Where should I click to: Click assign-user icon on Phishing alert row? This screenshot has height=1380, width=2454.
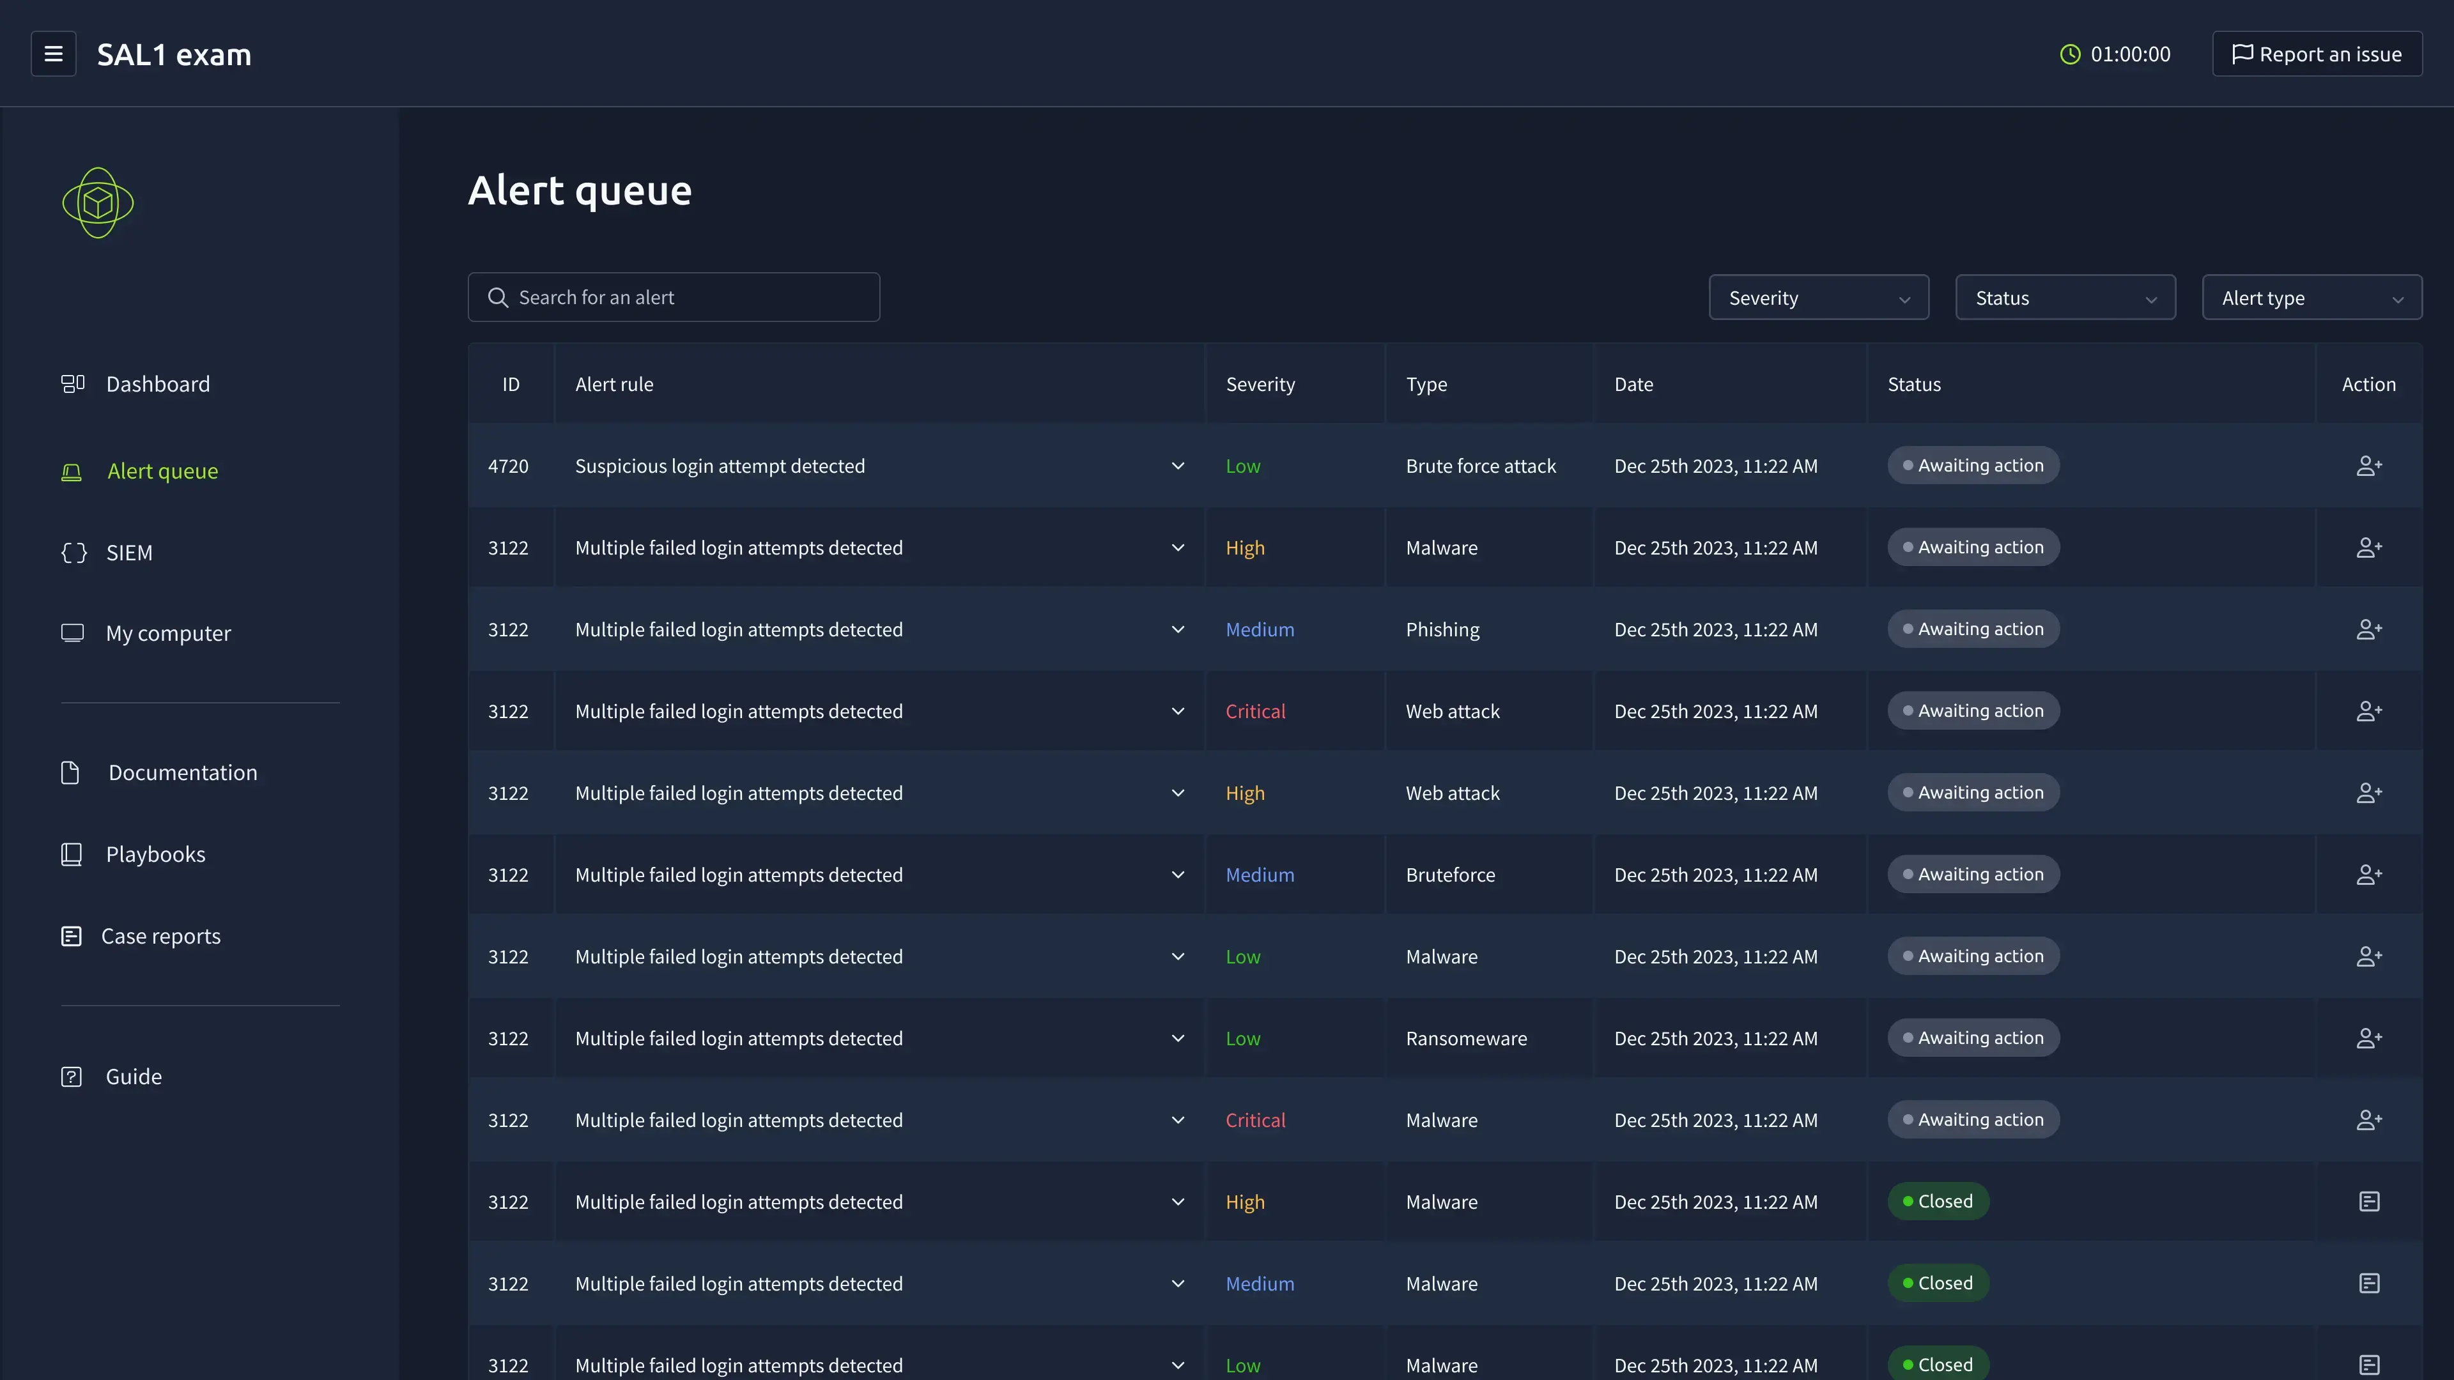(x=2368, y=629)
